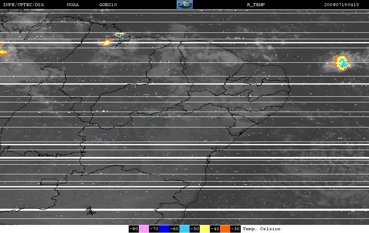369x233 pixels.
Task: Click the small rectangular outline in southwest
Action: [49, 182]
